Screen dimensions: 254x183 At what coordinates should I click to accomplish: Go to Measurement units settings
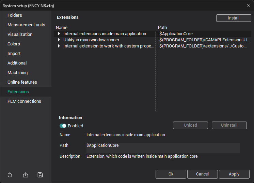point(26,25)
